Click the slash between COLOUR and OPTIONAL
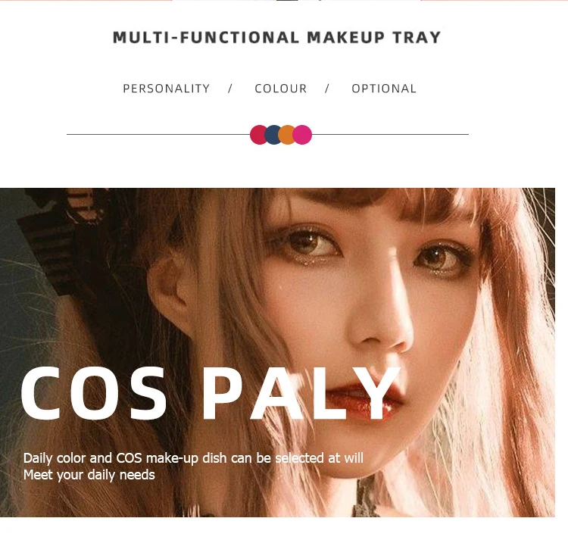 click(x=327, y=89)
